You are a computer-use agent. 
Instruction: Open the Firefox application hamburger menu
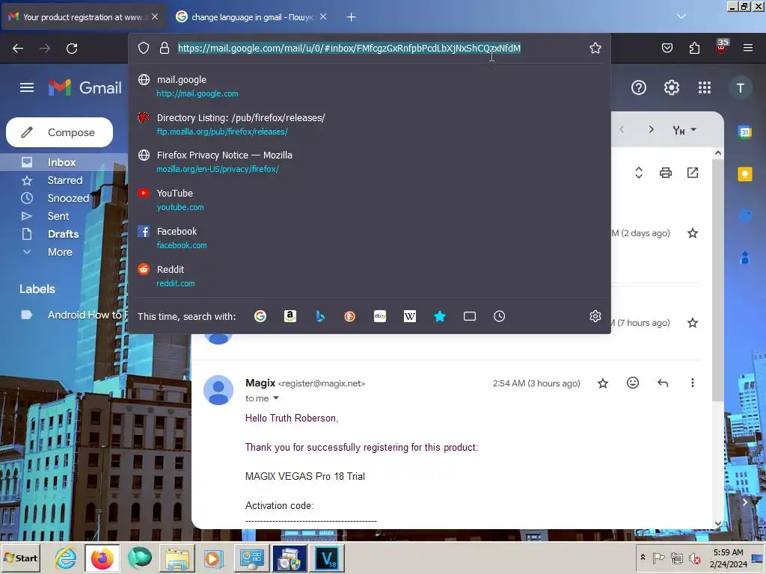pyautogui.click(x=748, y=48)
